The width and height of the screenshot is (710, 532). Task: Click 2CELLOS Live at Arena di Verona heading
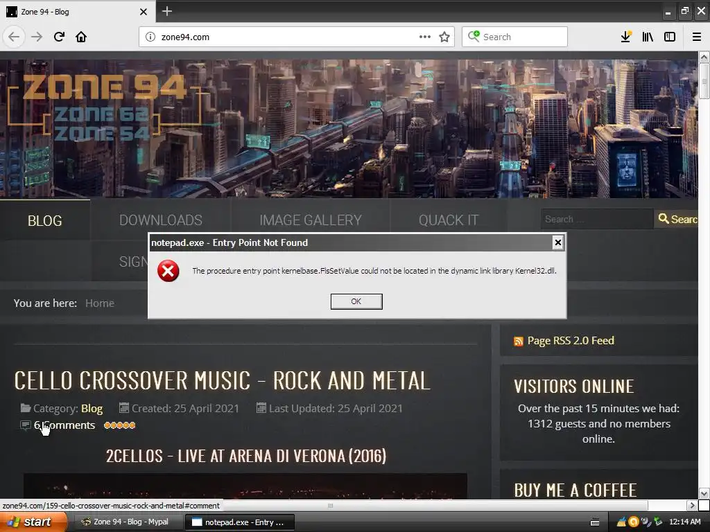246,456
